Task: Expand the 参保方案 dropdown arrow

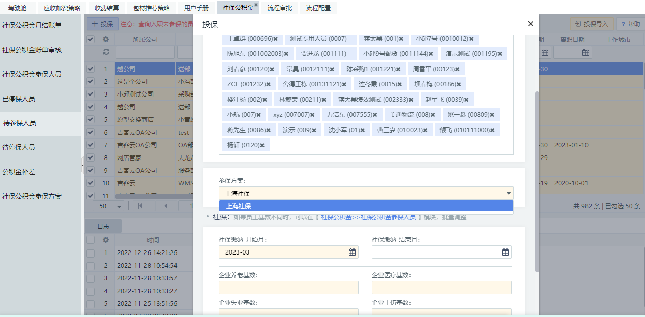Action: 508,193
